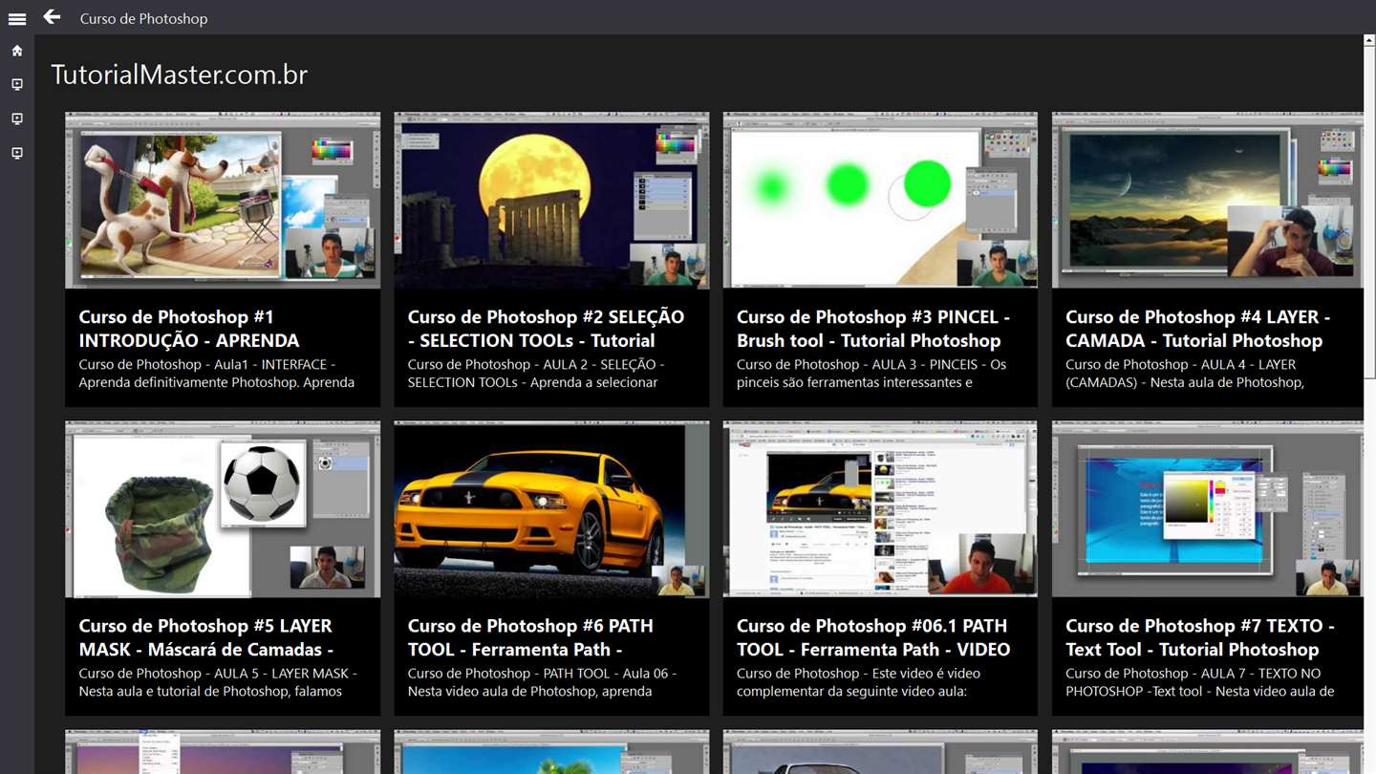1376x774 pixels.
Task: Open title "Curso de Photoshop #3 PINCEL"
Action: tap(873, 329)
